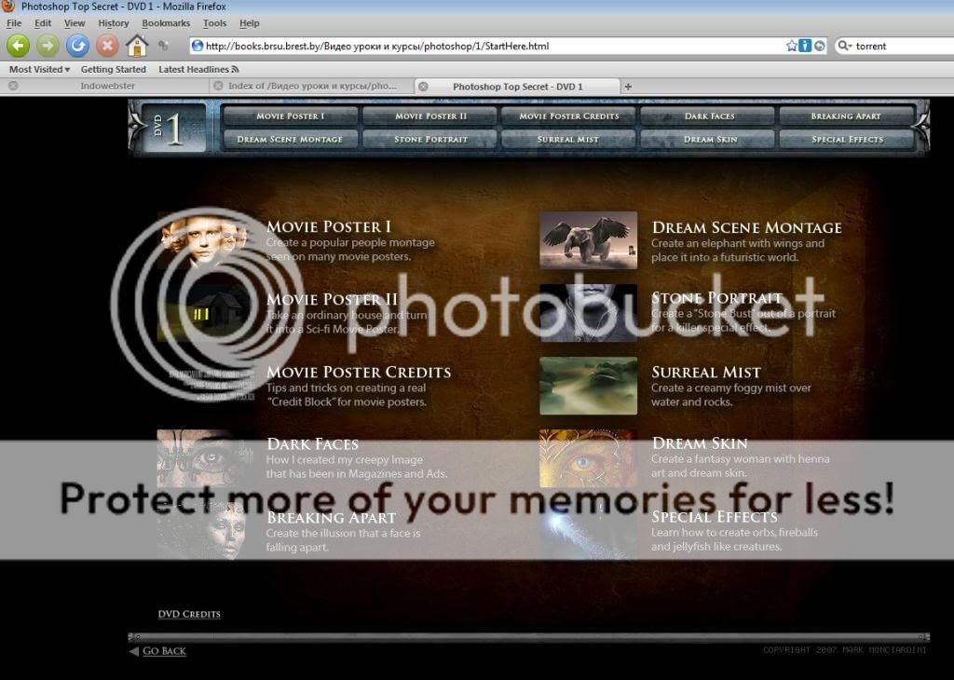Click Dream Skin nav button
The width and height of the screenshot is (954, 680).
coord(708,140)
